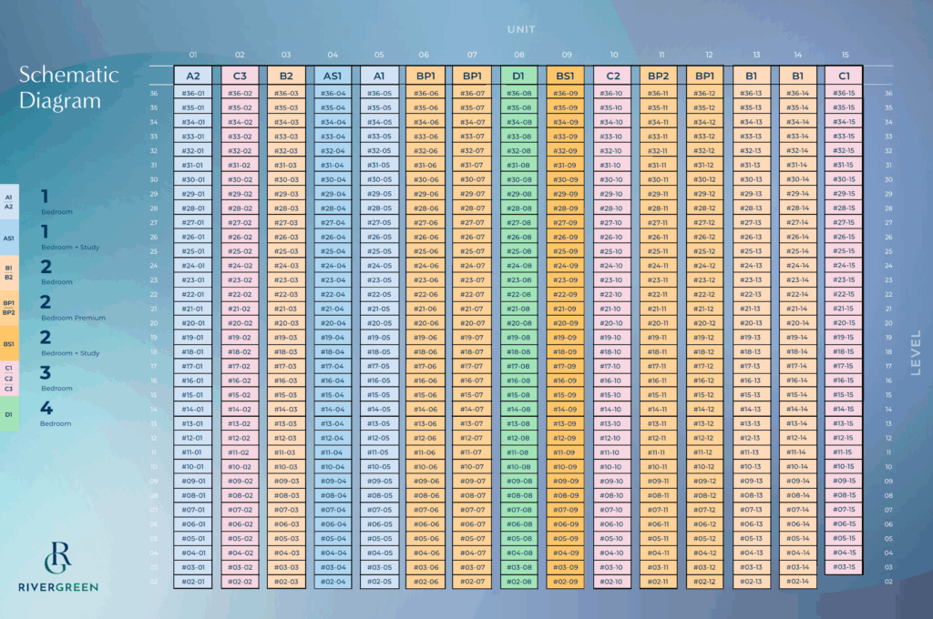Screen dimensions: 933x619
Task: Click the Schematic Diagram title
Action: click(x=68, y=87)
